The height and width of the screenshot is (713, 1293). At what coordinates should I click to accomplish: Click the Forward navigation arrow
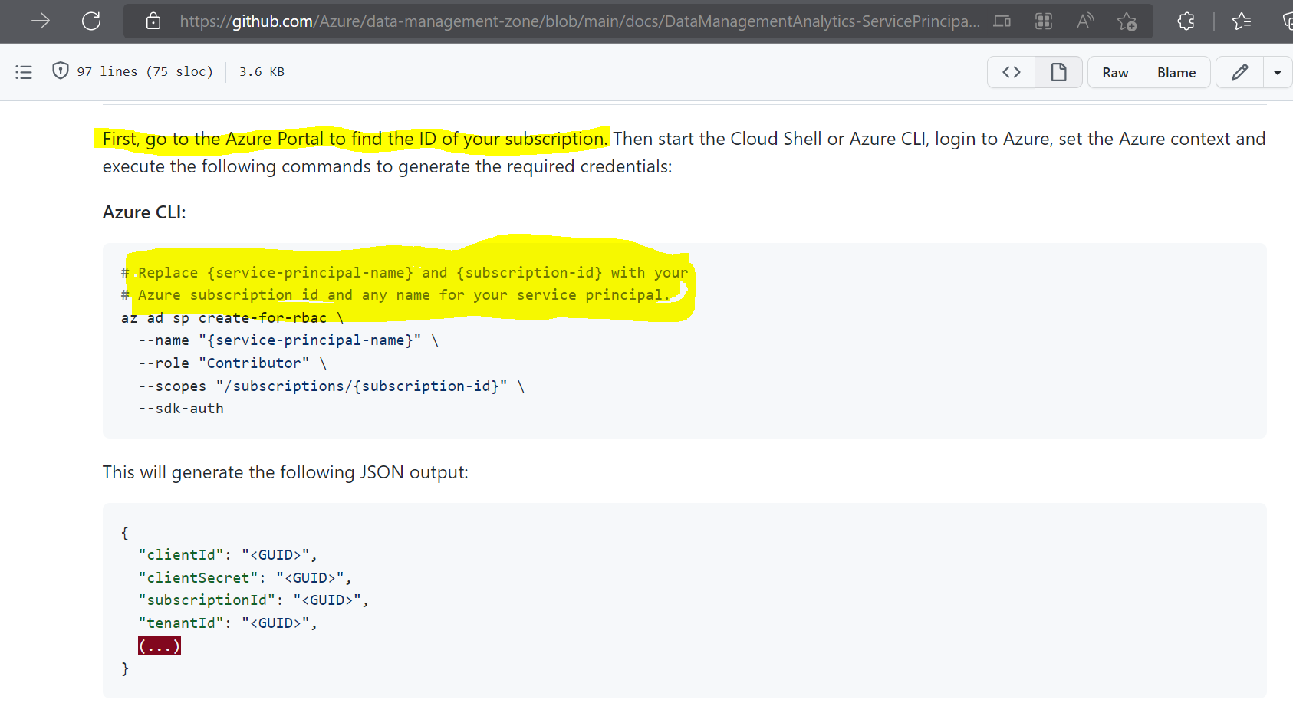coord(40,21)
